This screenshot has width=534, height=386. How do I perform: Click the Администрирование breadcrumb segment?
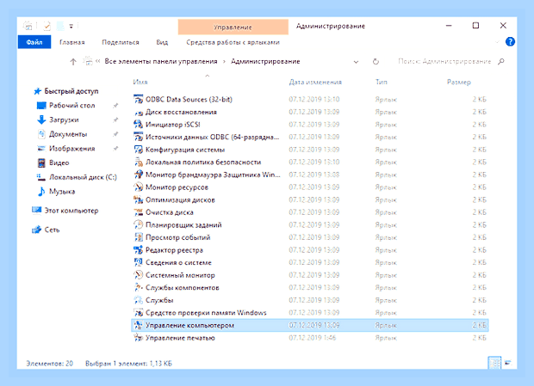click(x=265, y=61)
